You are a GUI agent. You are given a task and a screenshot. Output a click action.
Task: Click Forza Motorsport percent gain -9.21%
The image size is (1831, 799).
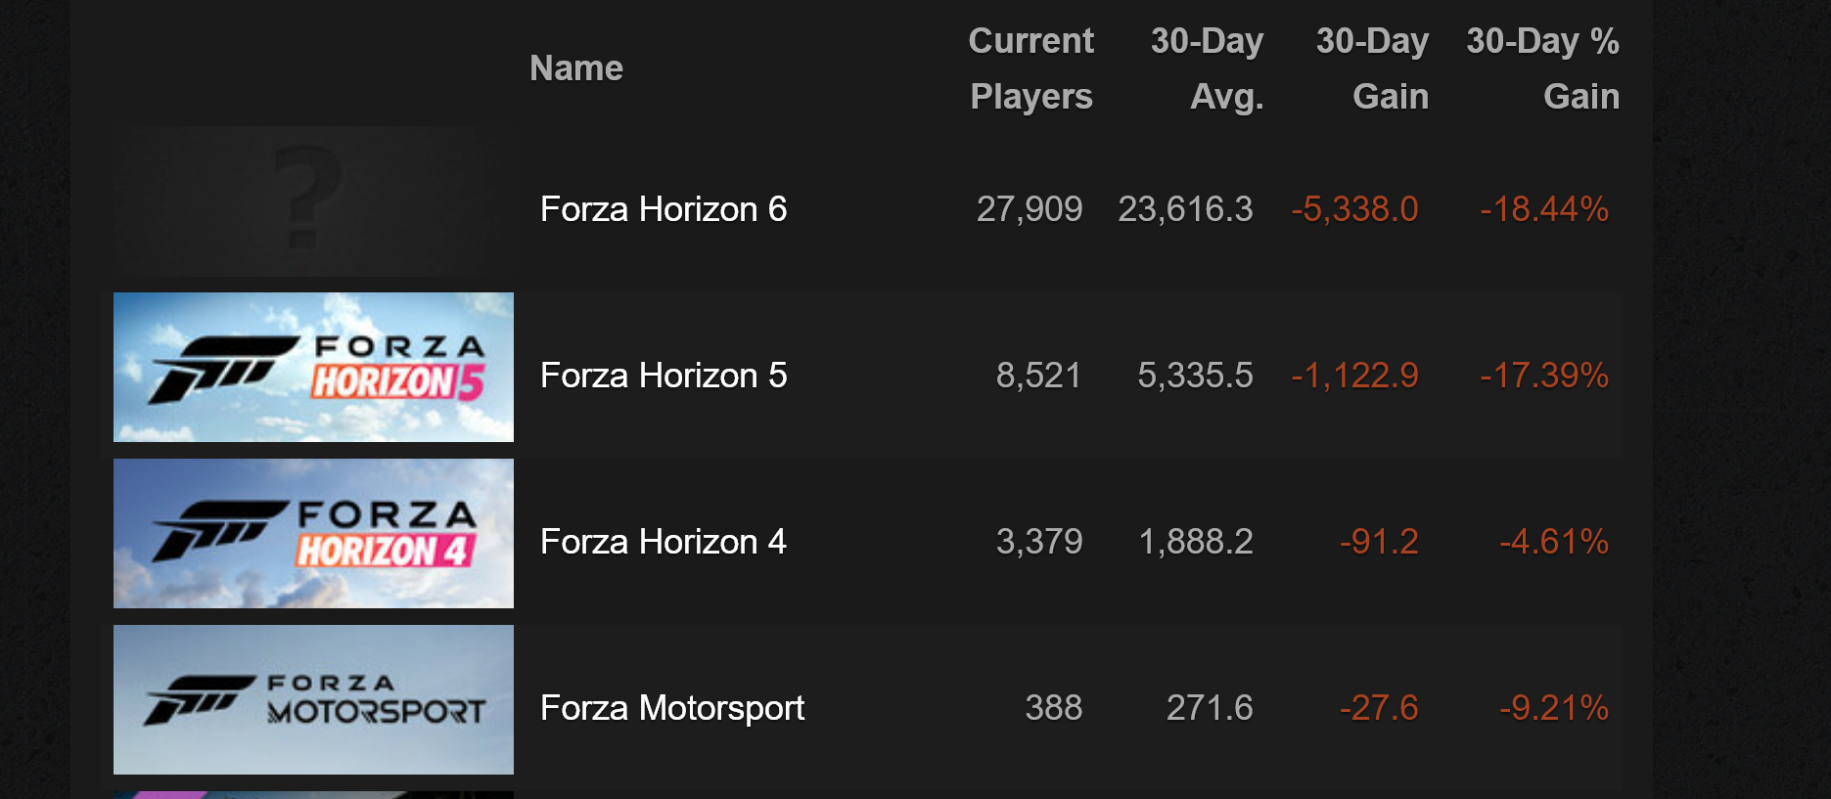tap(1554, 708)
